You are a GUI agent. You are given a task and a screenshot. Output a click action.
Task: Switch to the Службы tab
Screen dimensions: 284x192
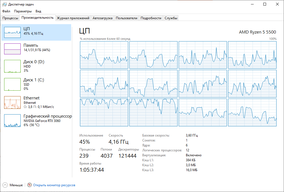(x=171, y=18)
